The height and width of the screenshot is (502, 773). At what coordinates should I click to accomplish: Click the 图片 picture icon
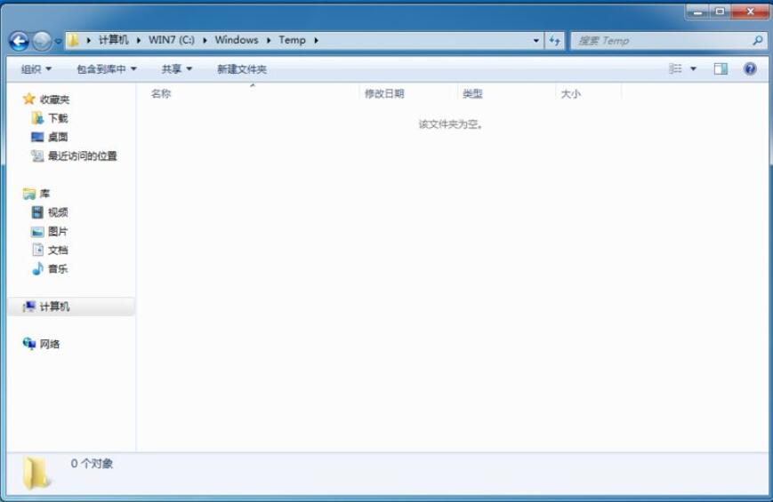pyautogui.click(x=37, y=232)
